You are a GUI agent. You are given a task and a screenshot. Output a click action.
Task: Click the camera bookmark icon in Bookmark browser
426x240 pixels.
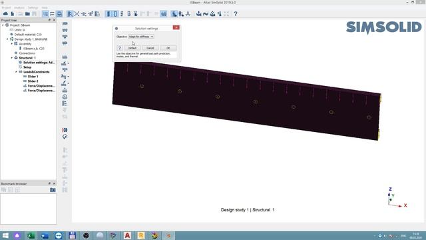coord(53,190)
